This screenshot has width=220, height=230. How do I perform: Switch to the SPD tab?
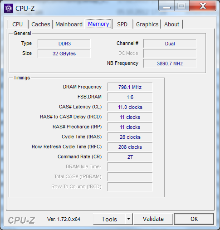click(x=122, y=24)
